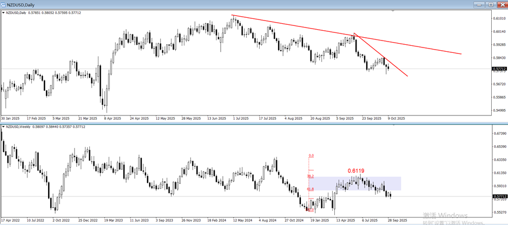Click the Fibonacci 38.2 level label
The image size is (508, 225).
tap(311, 176)
